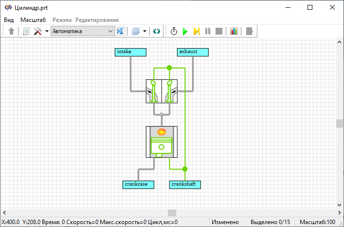Click the blue mirror icon beside combo box
Image resolution: width=344 pixels, height=227 pixels.
(x=121, y=31)
